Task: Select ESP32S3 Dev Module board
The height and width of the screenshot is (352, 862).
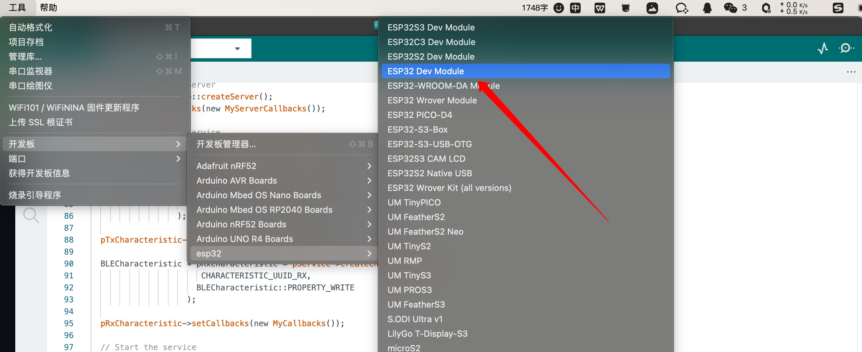Action: click(x=526, y=28)
